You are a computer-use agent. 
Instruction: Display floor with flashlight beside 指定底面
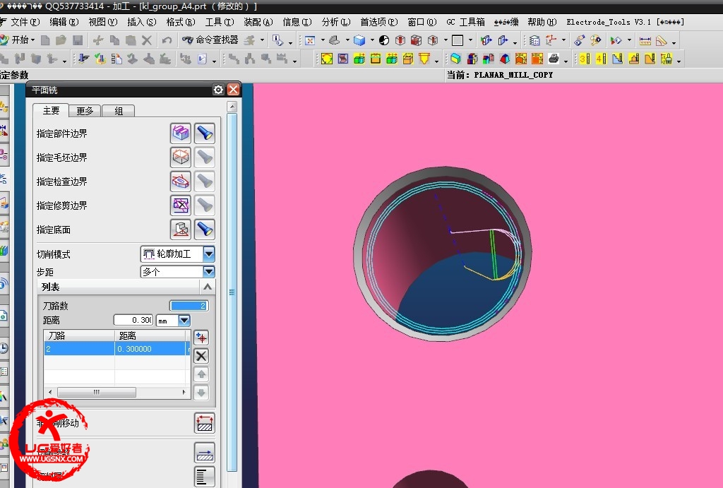[204, 230]
